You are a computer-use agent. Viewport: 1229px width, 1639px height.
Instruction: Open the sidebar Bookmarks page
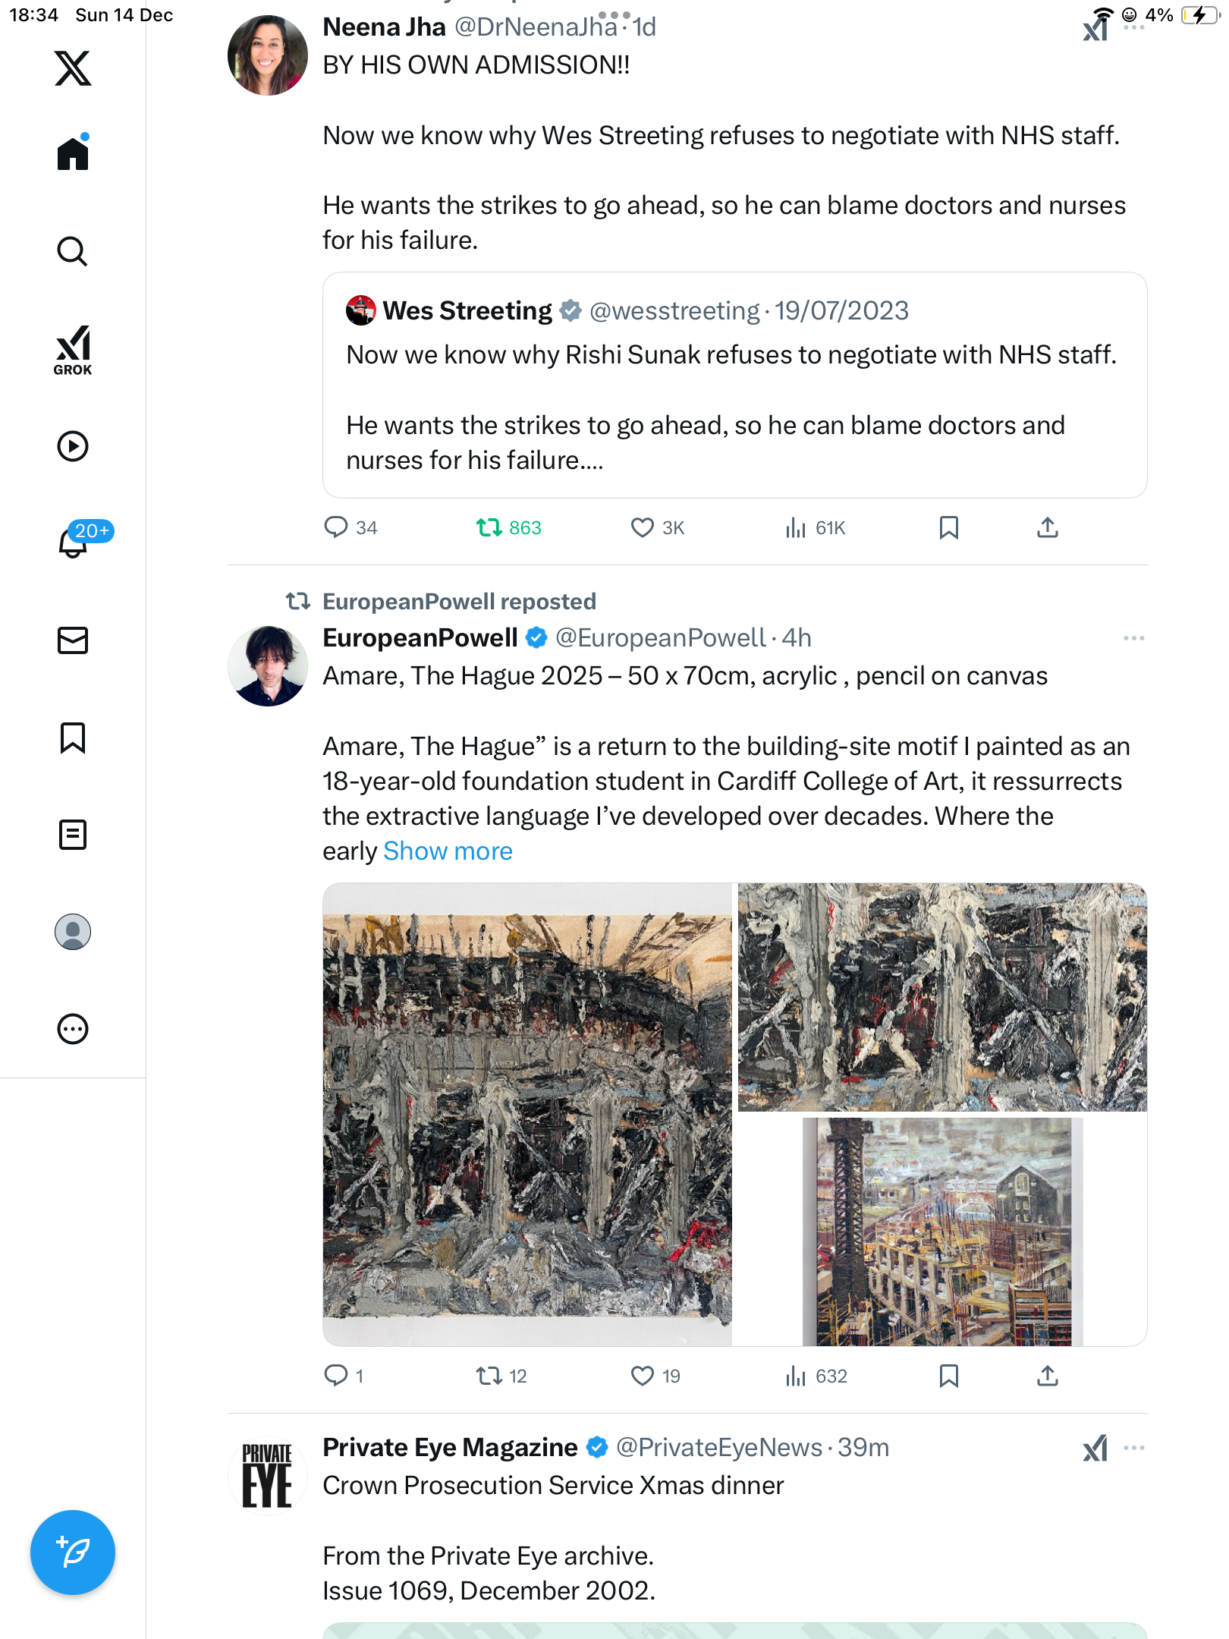pyautogui.click(x=73, y=738)
